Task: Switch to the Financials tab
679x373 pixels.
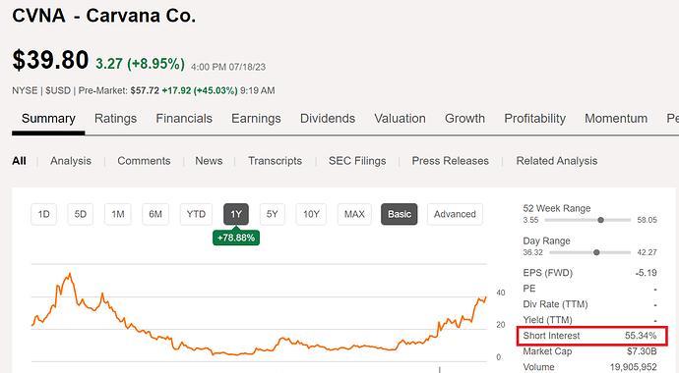Action: click(184, 119)
